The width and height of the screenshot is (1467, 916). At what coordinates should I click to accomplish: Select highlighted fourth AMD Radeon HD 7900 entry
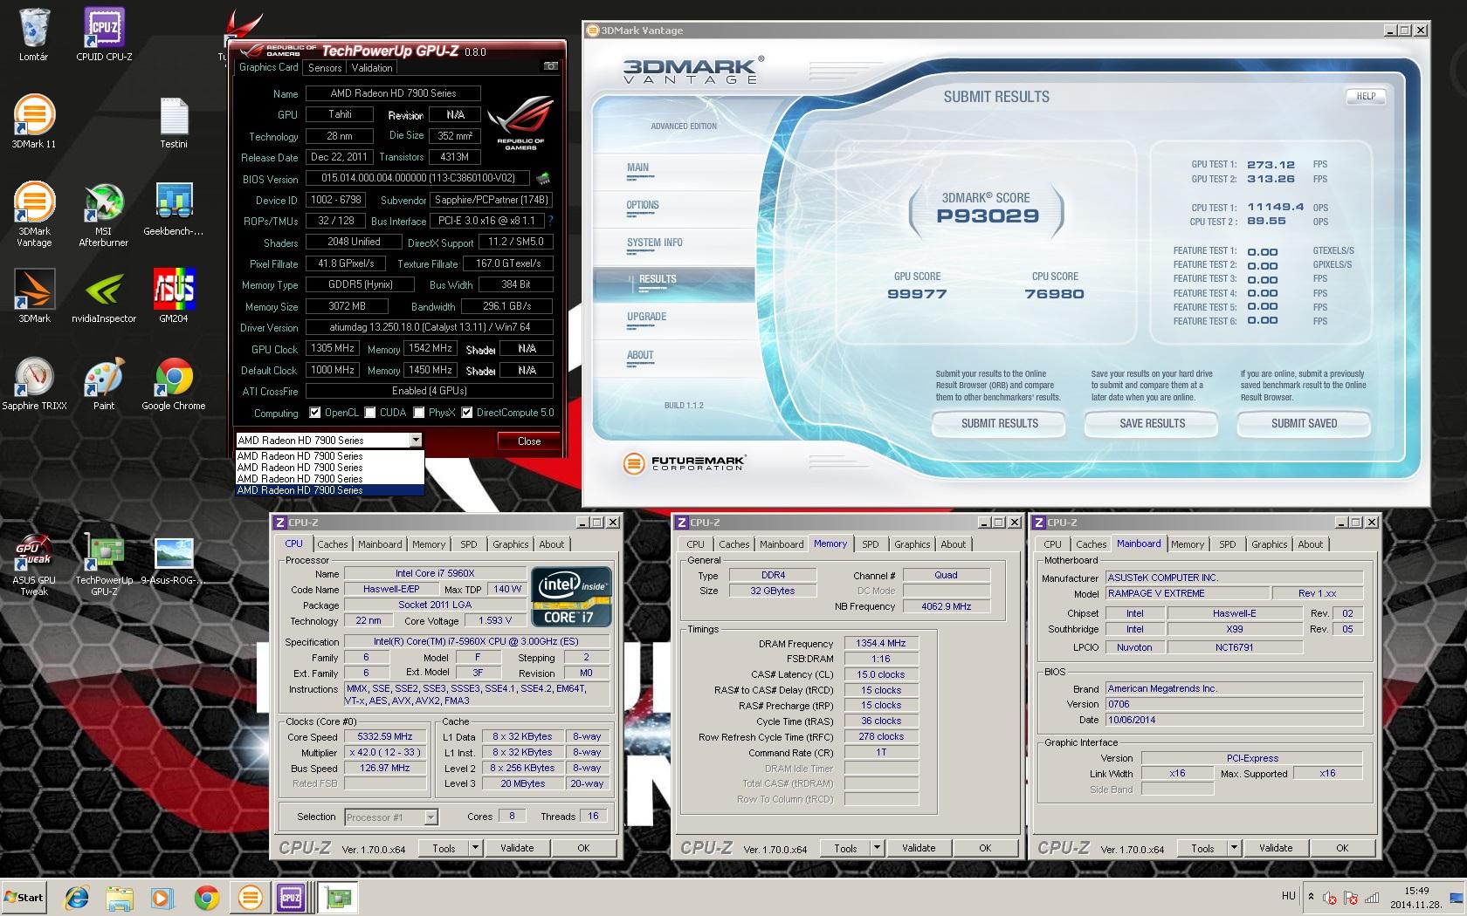(329, 490)
